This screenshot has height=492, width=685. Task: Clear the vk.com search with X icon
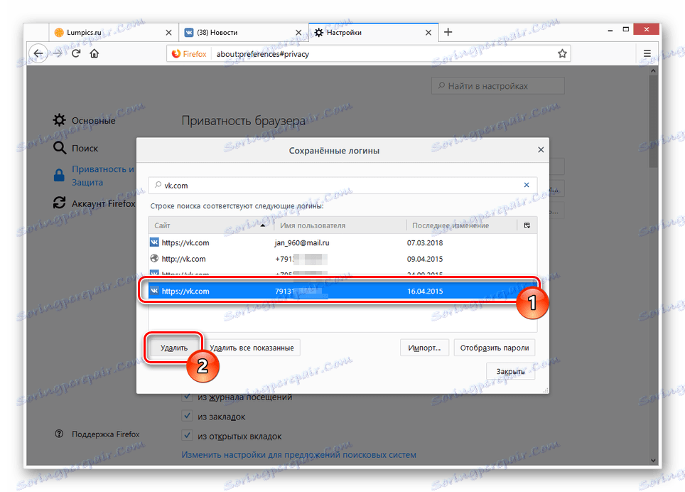[527, 185]
